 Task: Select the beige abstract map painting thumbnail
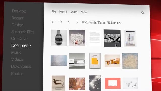click(130, 61)
